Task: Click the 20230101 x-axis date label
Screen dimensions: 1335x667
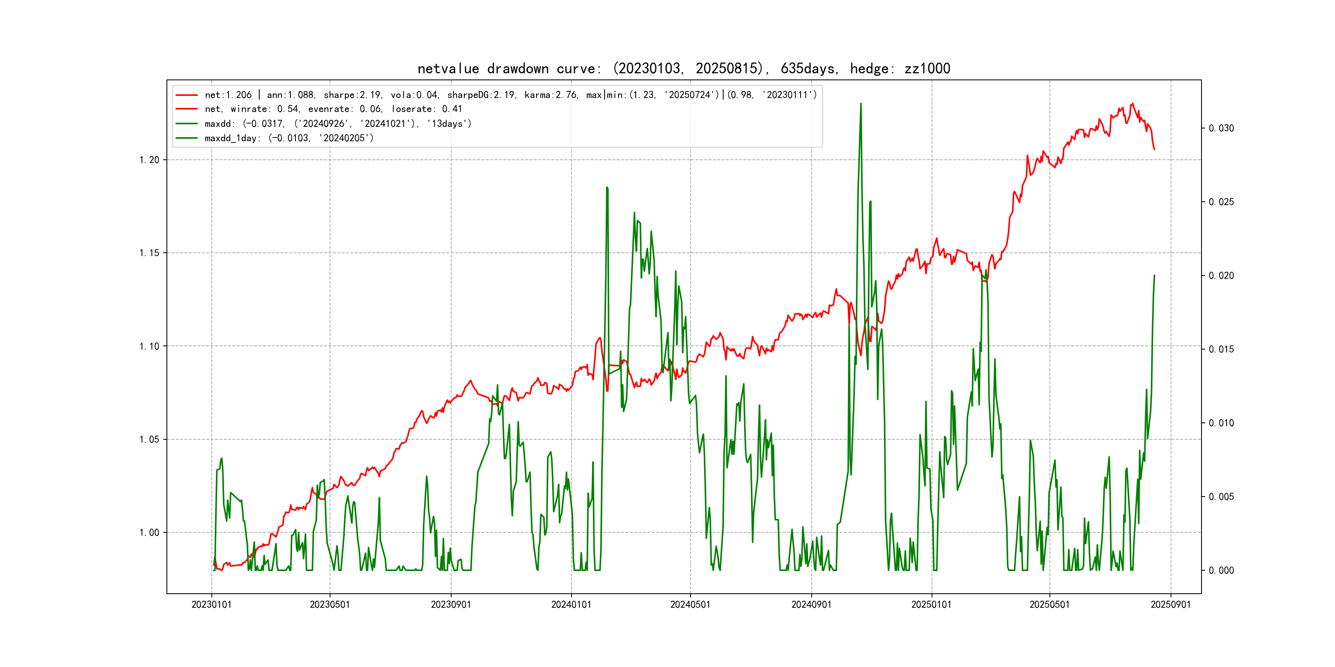Action: (211, 605)
